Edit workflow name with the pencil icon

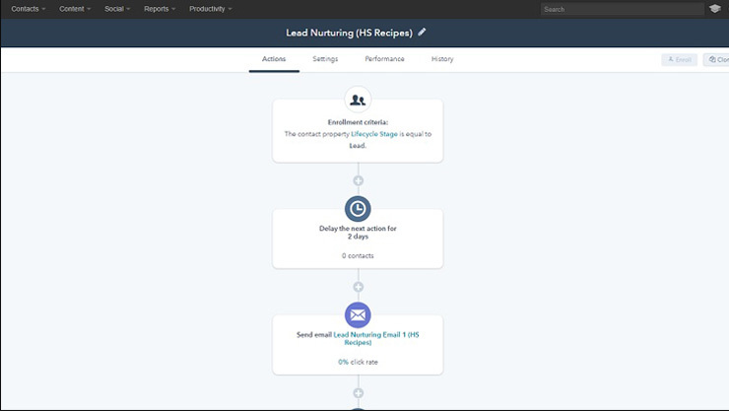422,33
